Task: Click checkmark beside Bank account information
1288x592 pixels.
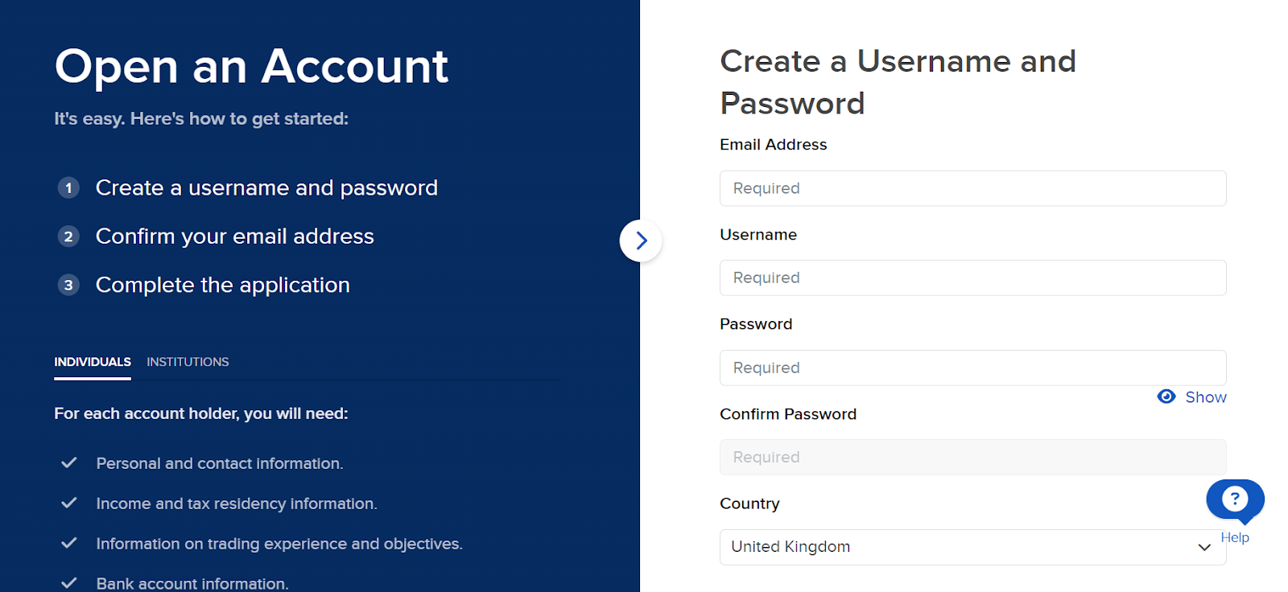Action: (x=69, y=583)
